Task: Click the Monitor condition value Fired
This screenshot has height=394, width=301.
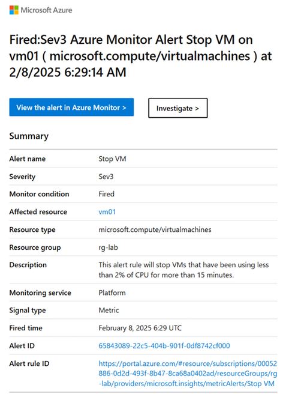Action: coord(106,194)
